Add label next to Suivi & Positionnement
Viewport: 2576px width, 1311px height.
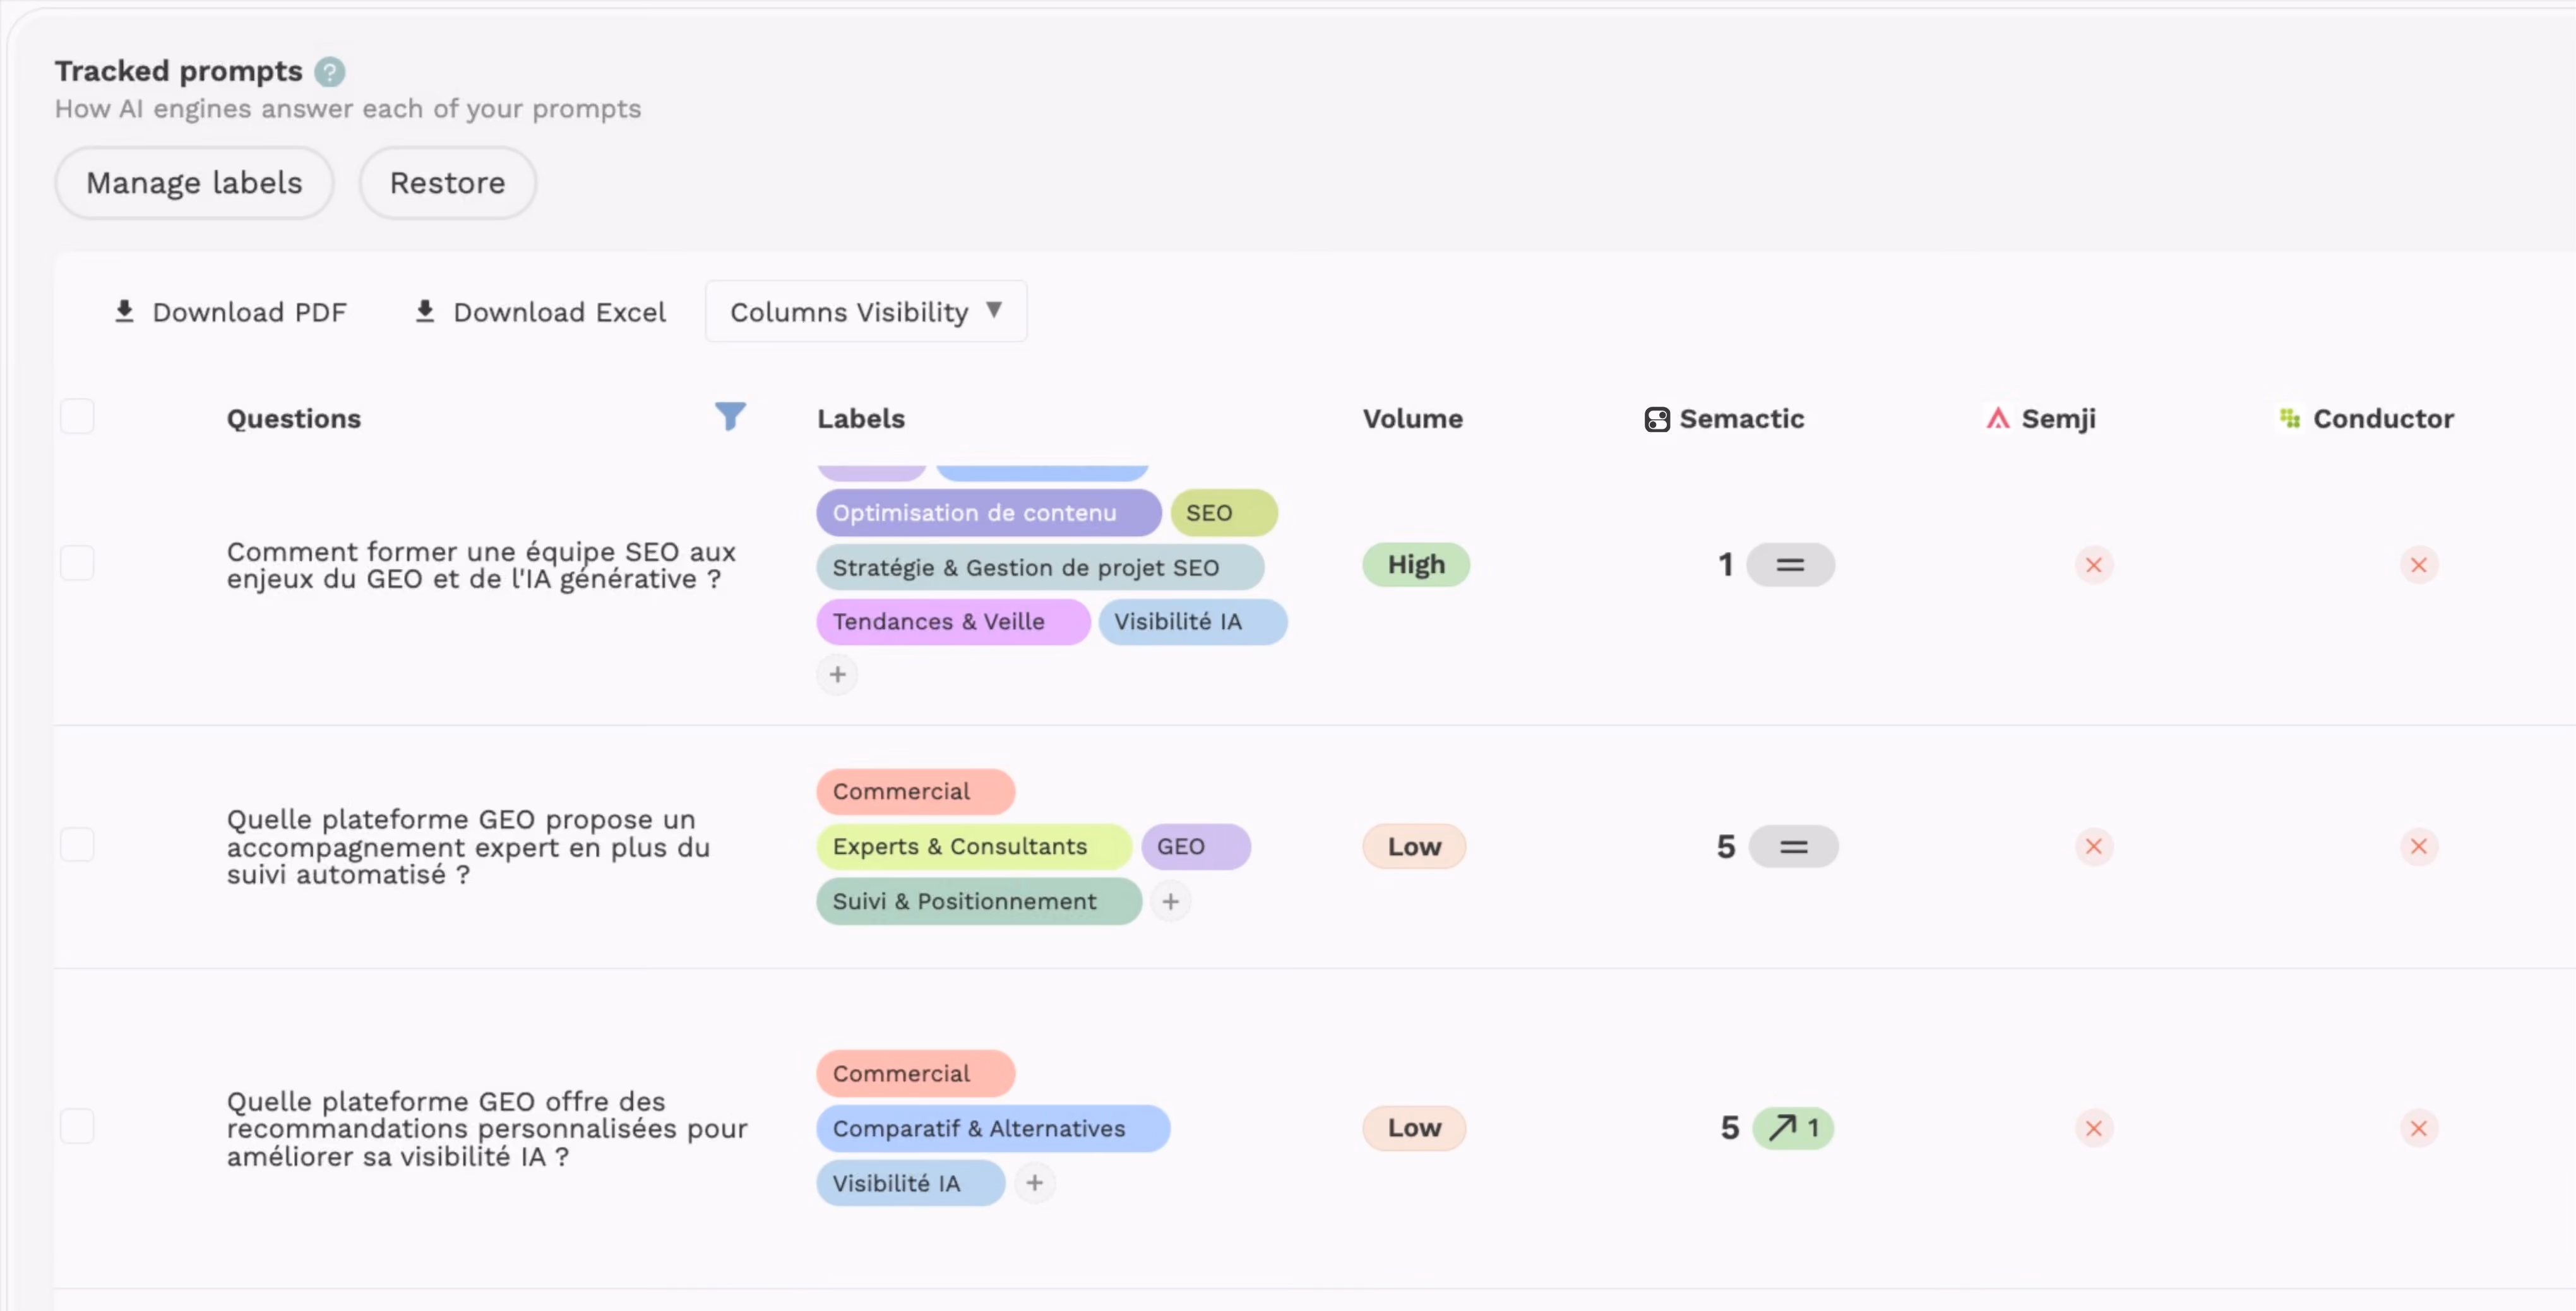[1170, 901]
